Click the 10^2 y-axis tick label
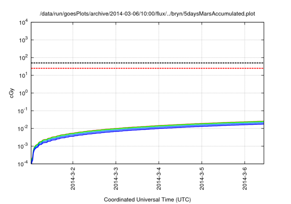Viewport: 291px width, 204px height. pyautogui.click(x=23, y=57)
